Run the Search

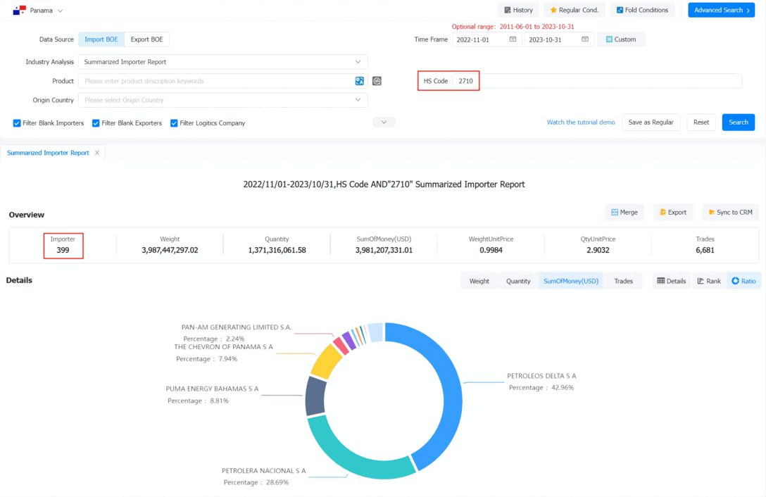coord(738,122)
